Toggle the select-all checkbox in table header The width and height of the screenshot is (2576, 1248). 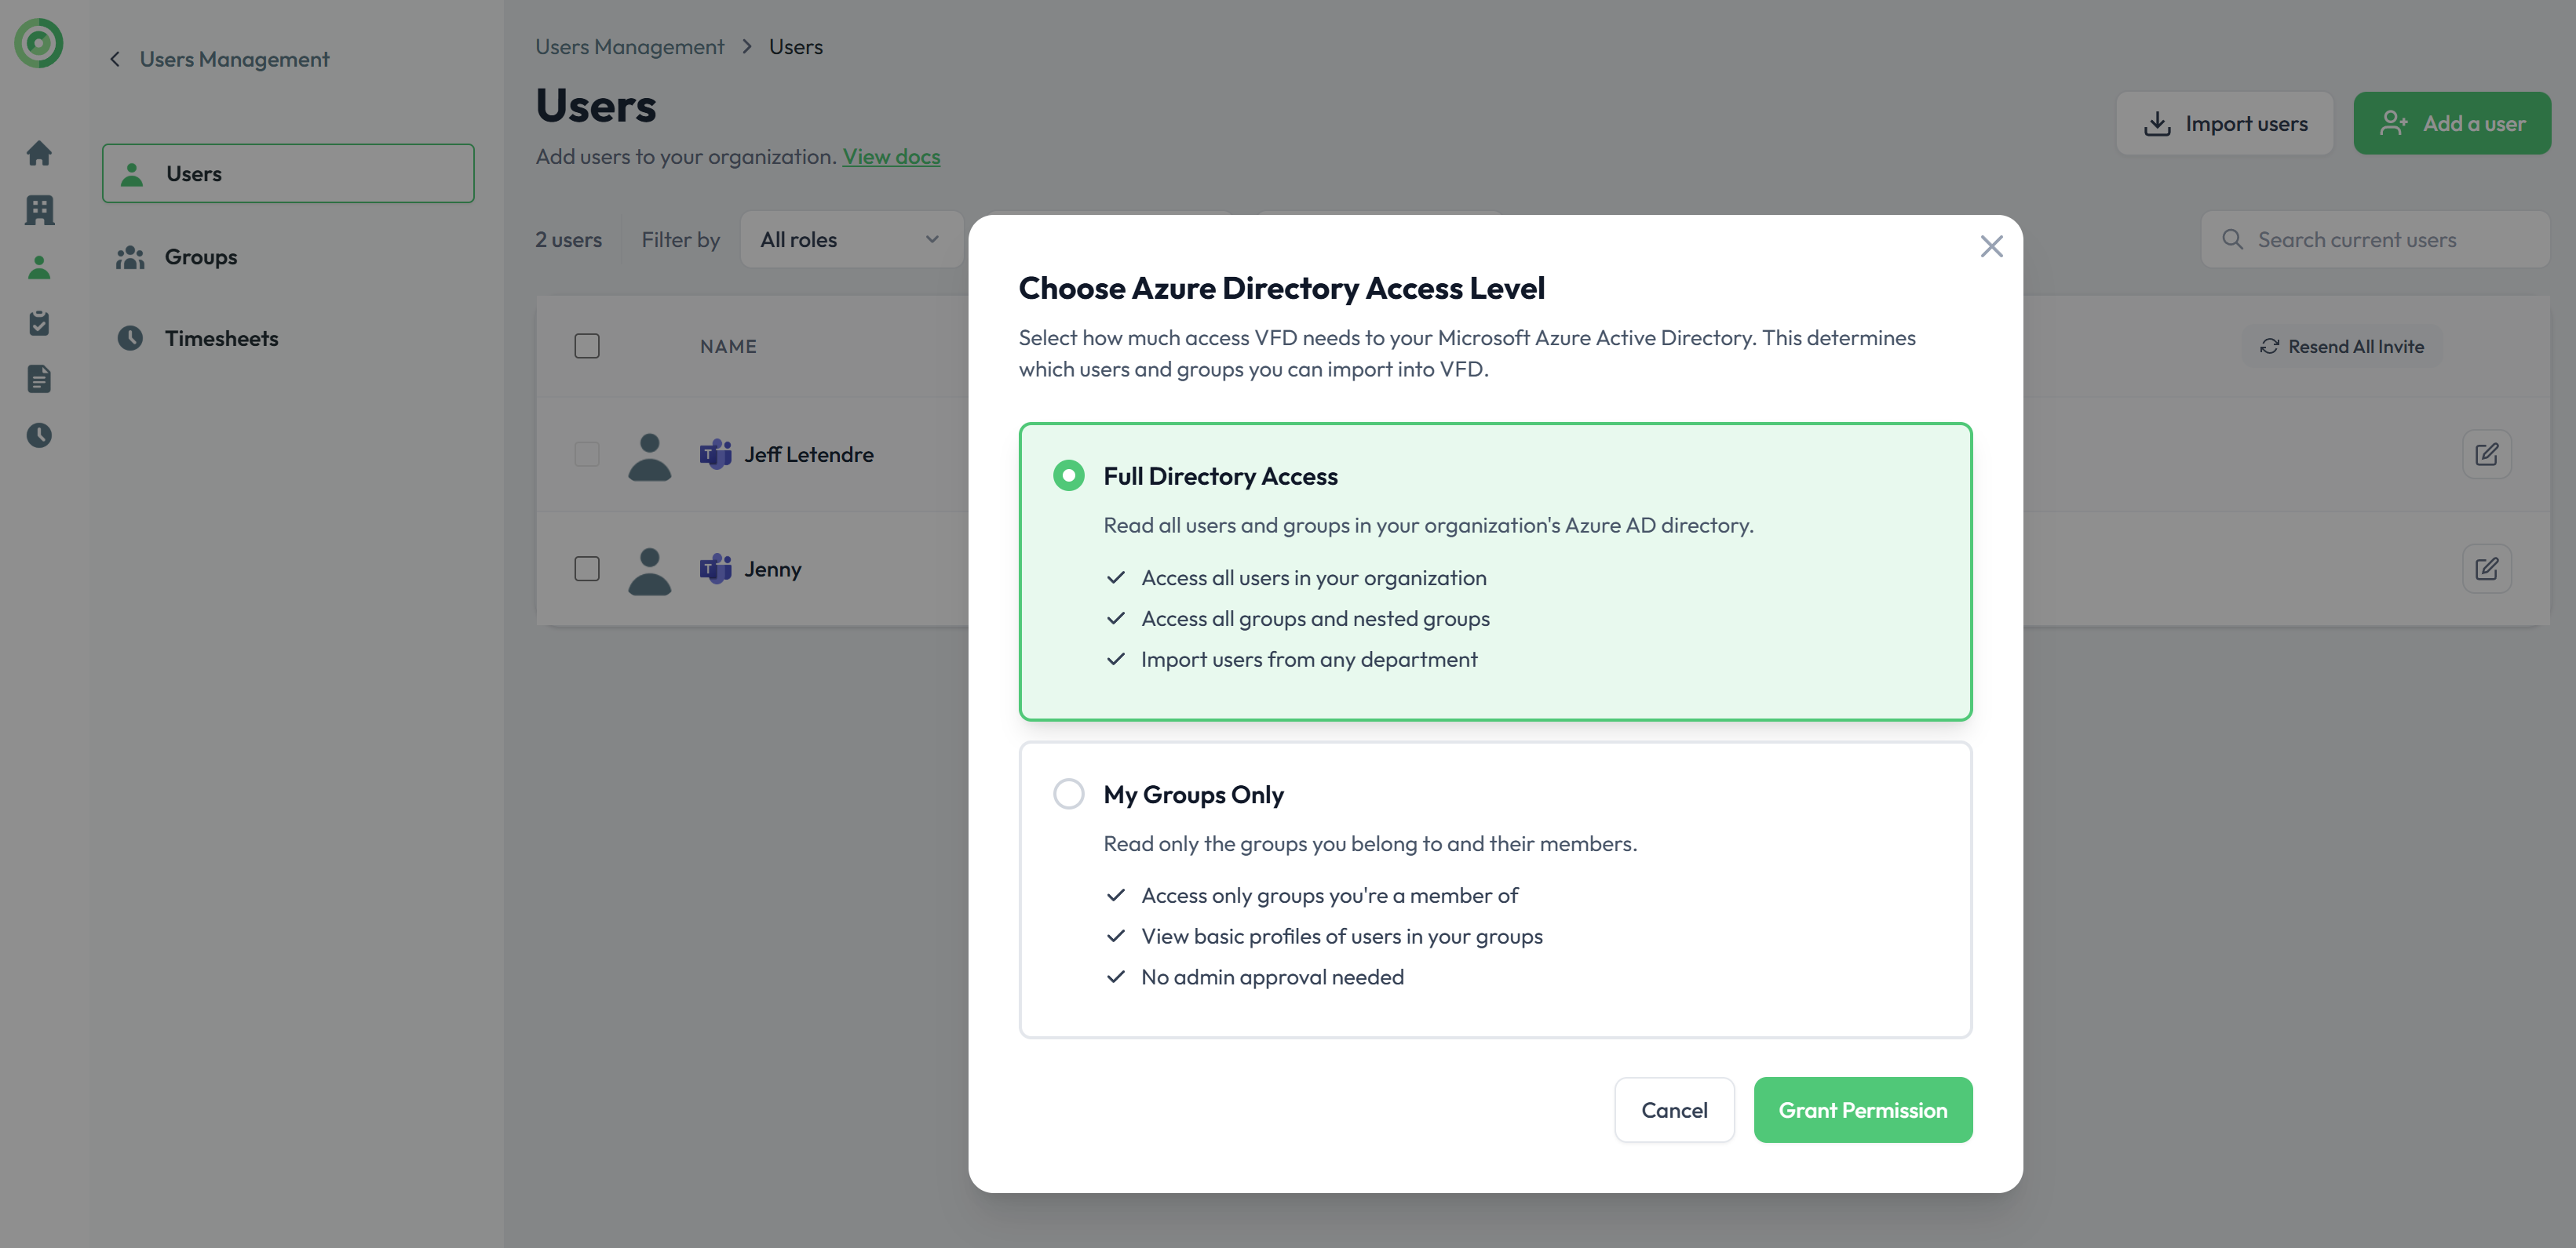pyautogui.click(x=587, y=347)
